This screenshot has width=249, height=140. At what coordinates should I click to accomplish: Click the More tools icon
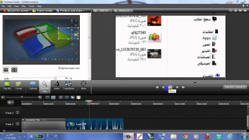(x=84, y=86)
